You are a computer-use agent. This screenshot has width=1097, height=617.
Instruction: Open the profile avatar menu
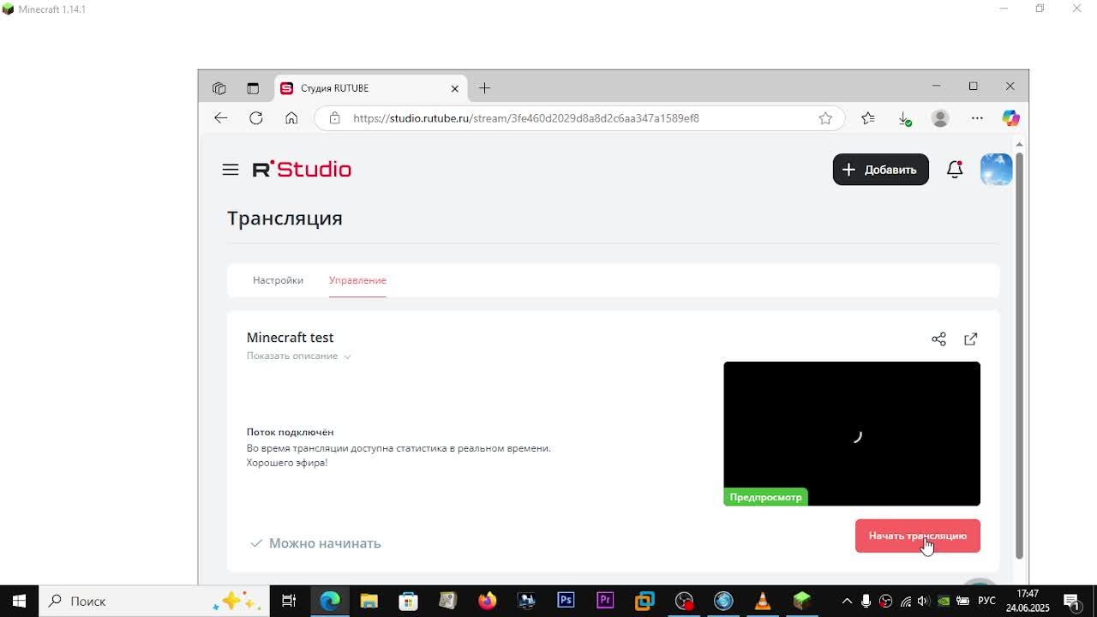coord(996,170)
